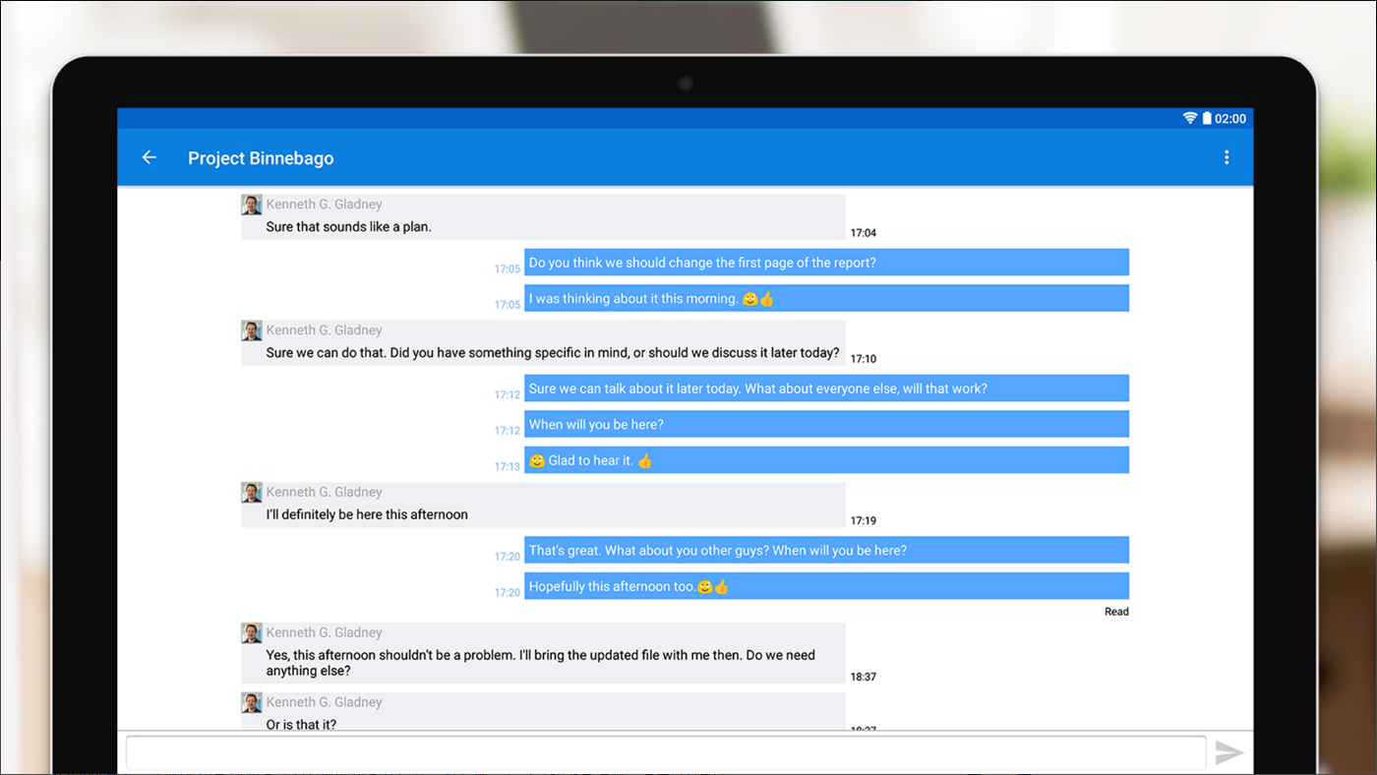Tap the 'Glad to hear it' bubble
The width and height of the screenshot is (1377, 775).
(826, 459)
